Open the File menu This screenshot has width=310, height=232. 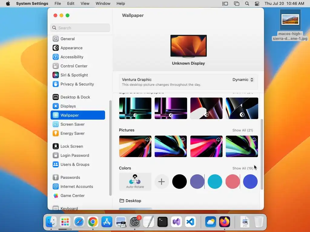[58, 4]
